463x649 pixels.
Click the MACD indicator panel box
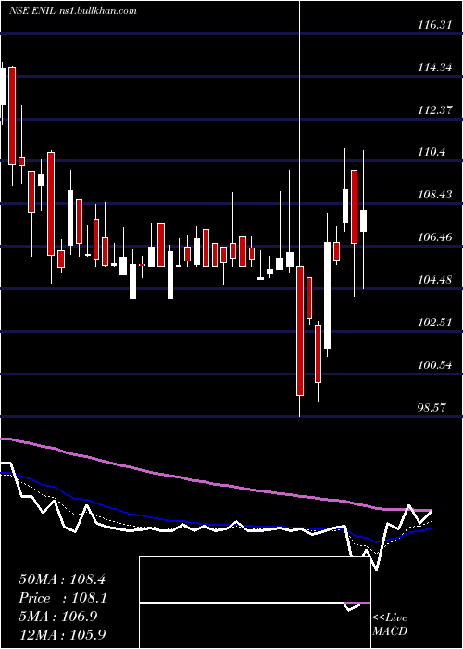point(255,603)
